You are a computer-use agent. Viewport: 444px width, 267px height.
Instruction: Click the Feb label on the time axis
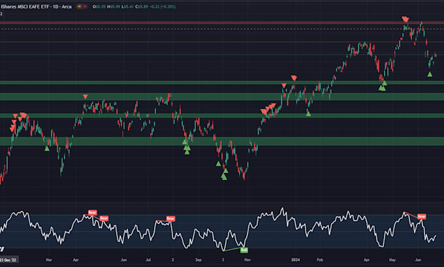pyautogui.click(x=320, y=259)
